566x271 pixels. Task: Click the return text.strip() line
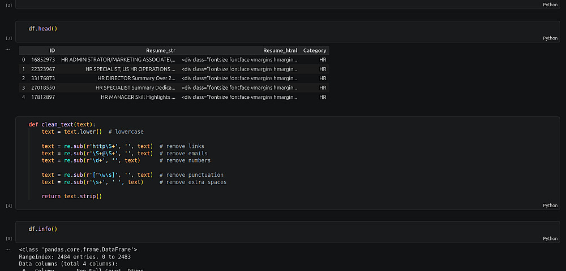(72, 196)
